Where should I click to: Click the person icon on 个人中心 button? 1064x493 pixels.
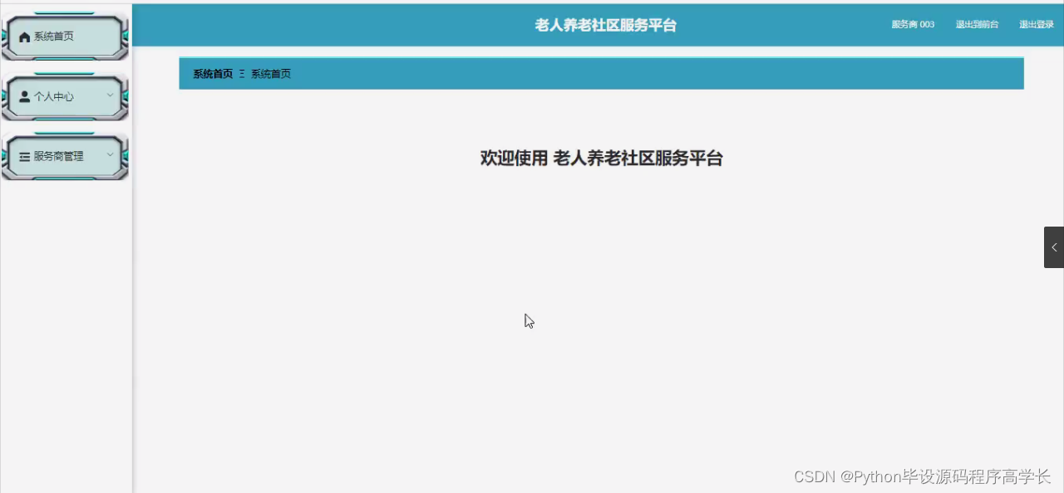pos(24,96)
